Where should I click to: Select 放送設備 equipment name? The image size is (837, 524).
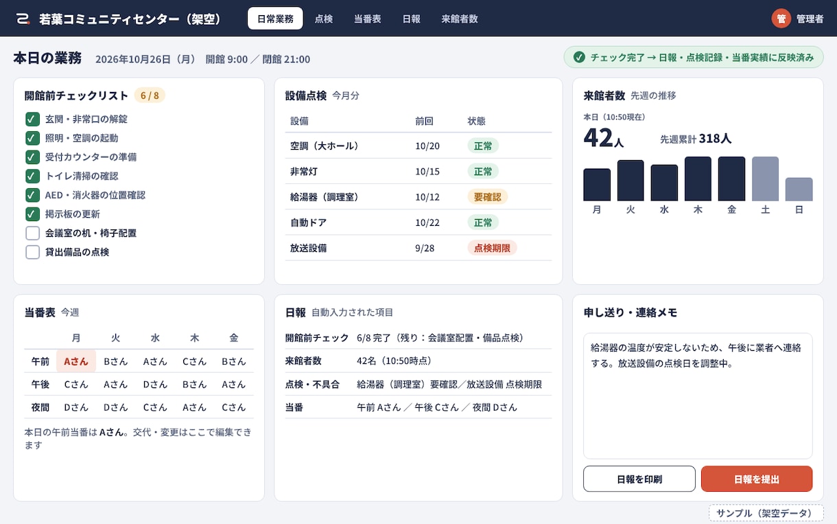pos(308,248)
